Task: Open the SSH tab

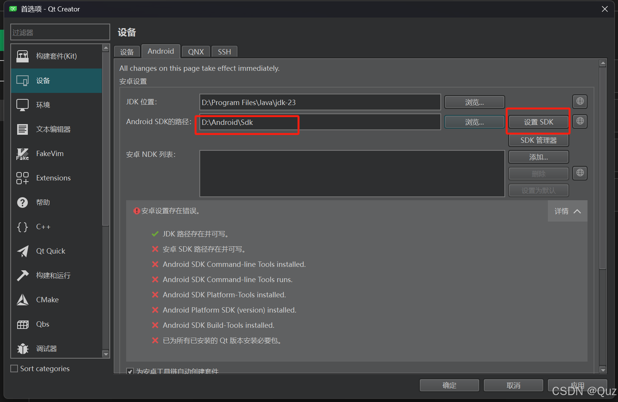Action: (225, 52)
